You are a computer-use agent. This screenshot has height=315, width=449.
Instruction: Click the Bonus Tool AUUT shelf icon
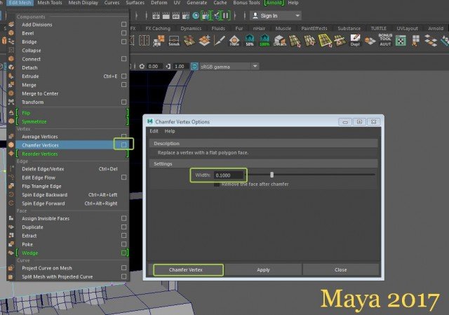coord(385,40)
